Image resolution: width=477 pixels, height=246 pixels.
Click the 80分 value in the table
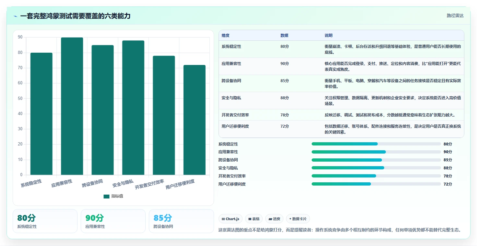pos(285,47)
